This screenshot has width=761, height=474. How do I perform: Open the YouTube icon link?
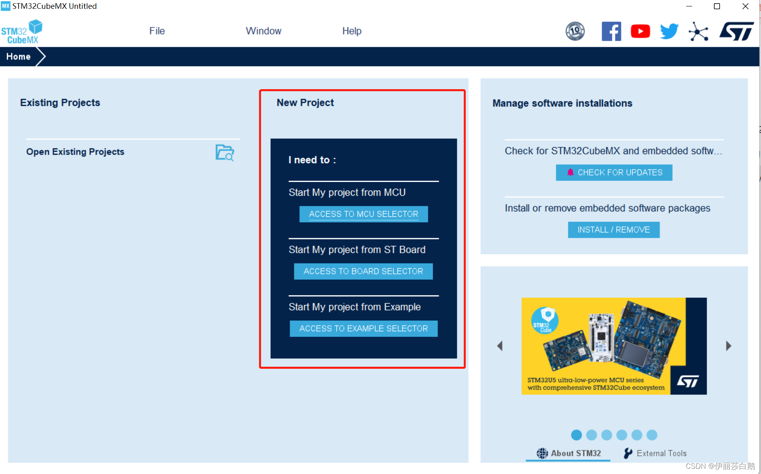click(x=640, y=31)
